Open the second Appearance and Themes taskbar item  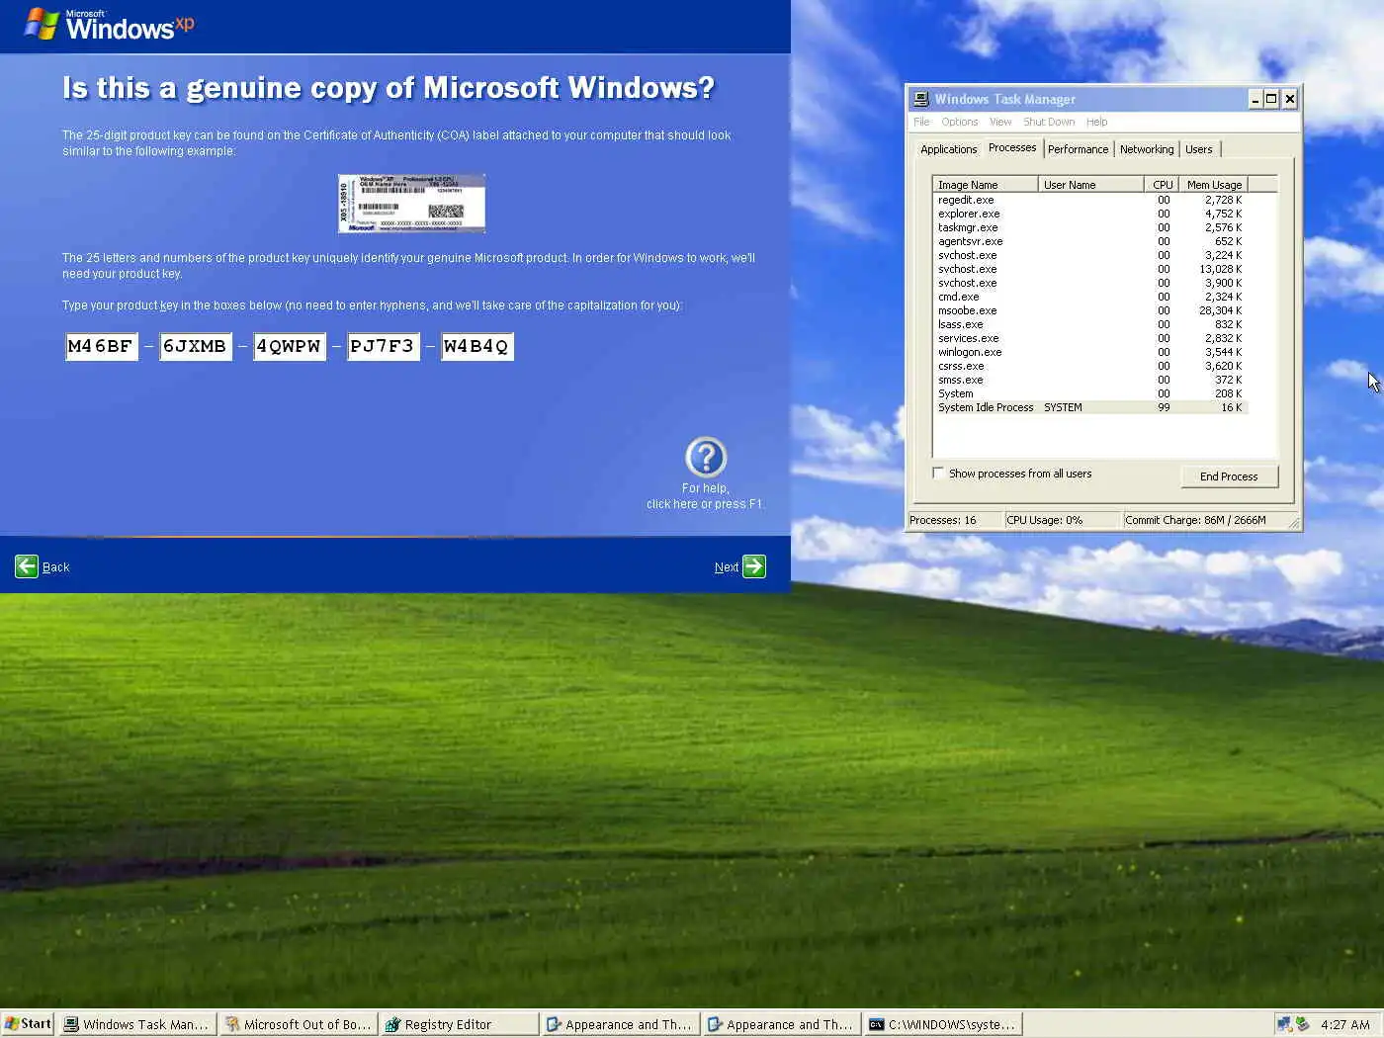(781, 1024)
